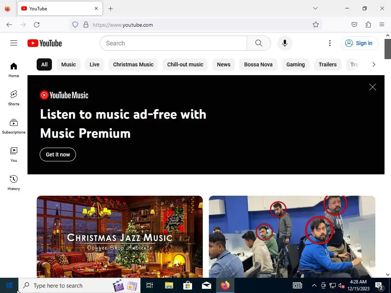Screen dimensions: 391x293
Task: Click into the YouTube search field
Action: coord(173,43)
